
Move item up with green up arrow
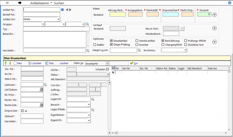[6, 63]
